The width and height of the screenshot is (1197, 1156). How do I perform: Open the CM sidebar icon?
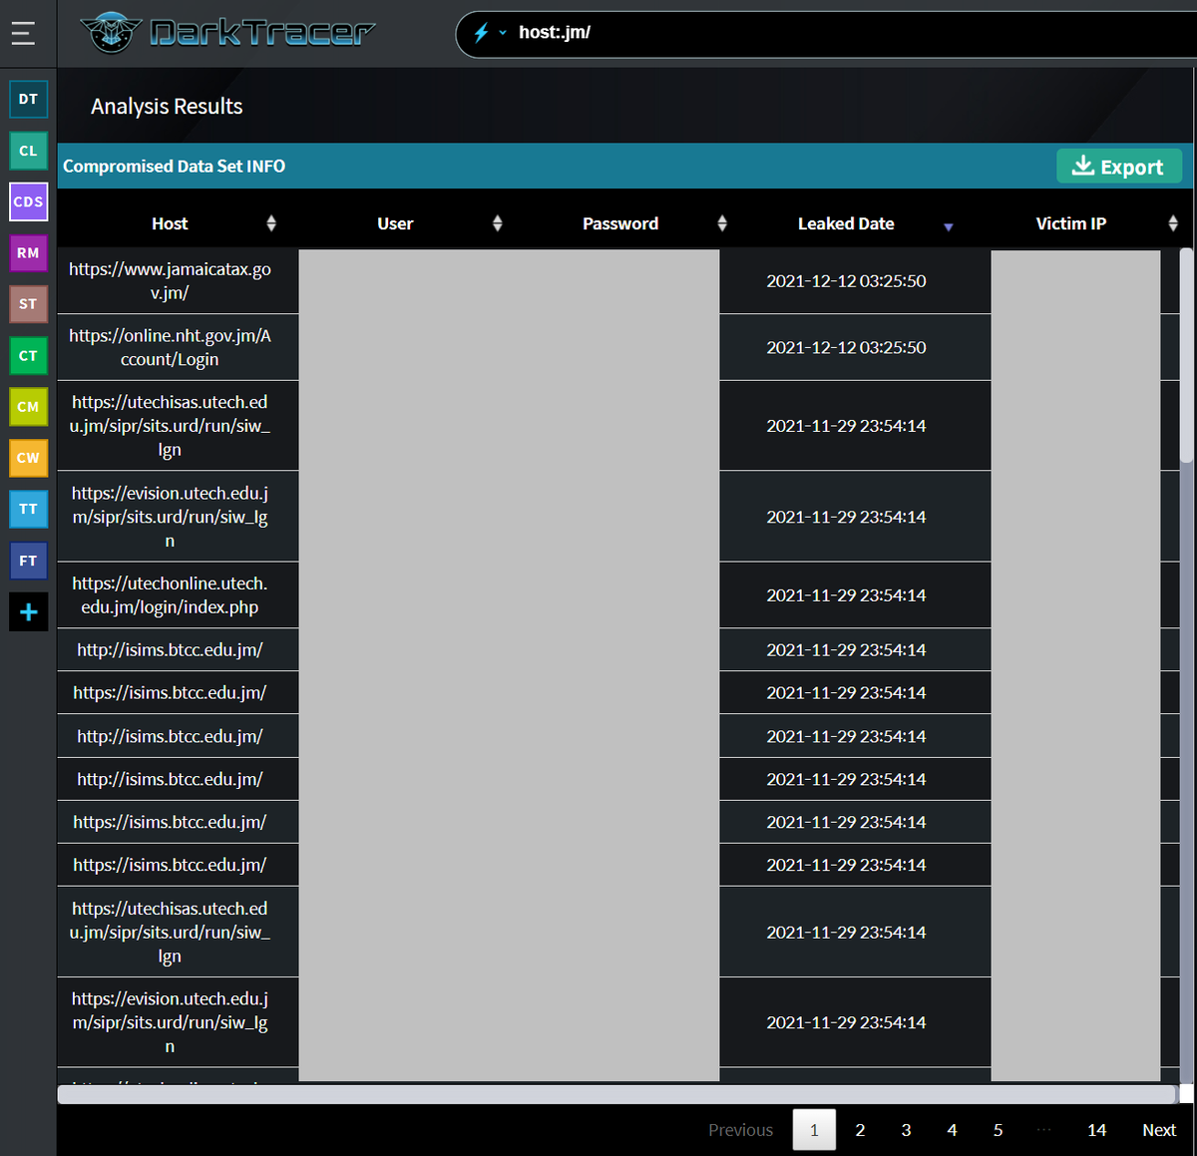(x=28, y=407)
